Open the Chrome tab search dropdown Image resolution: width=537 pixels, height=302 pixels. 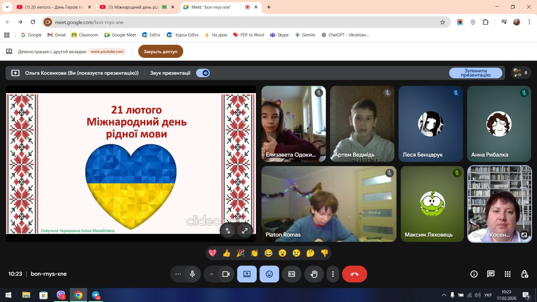pos(7,7)
